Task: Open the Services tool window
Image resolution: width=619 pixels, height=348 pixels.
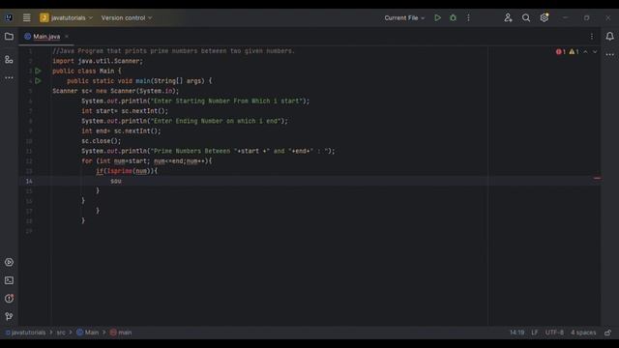Action: (9, 262)
